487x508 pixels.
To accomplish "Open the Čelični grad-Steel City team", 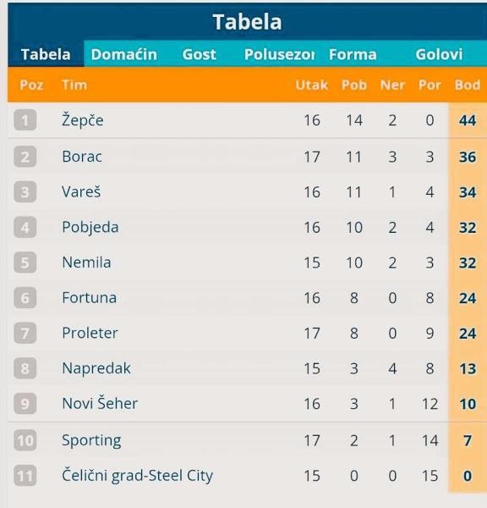I will 137,475.
